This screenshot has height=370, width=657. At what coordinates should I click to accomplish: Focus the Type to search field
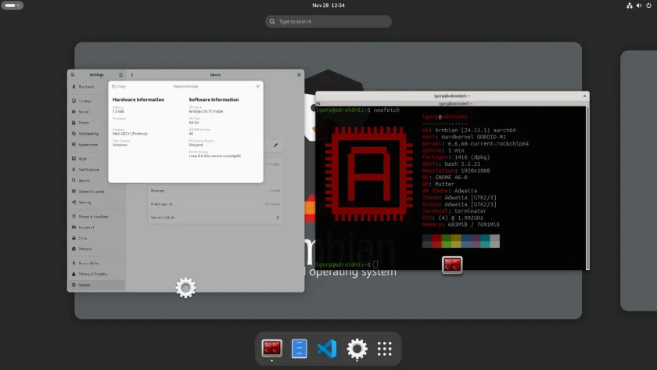328,21
